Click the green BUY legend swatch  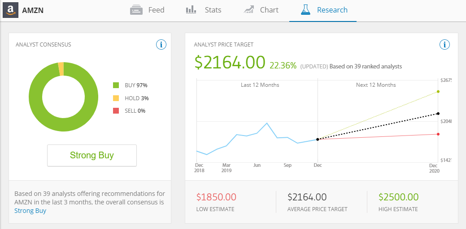(x=116, y=85)
